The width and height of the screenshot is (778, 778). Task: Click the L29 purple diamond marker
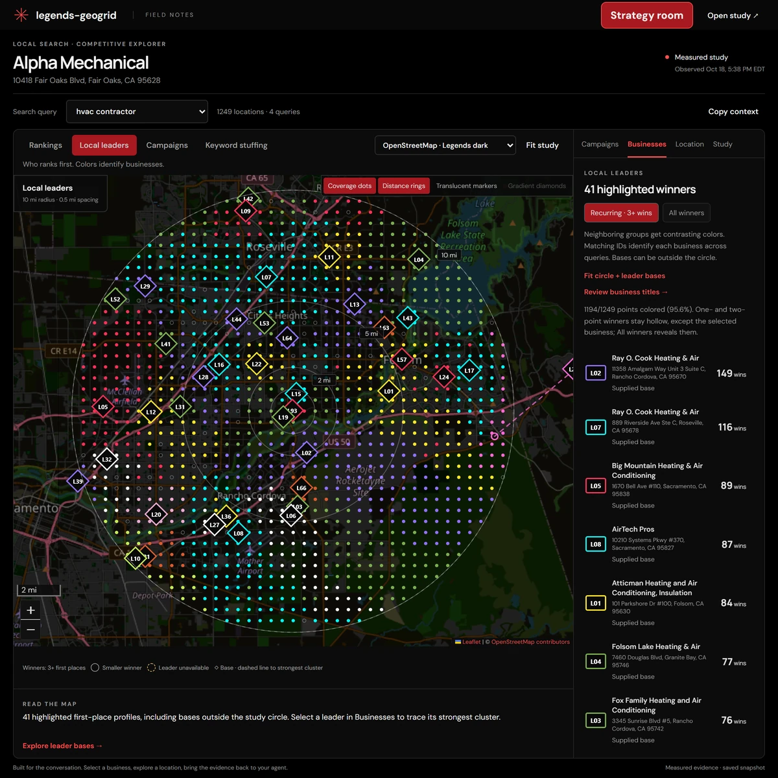coord(145,286)
